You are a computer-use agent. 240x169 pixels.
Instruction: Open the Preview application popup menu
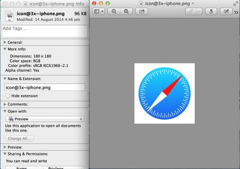tap(45, 119)
